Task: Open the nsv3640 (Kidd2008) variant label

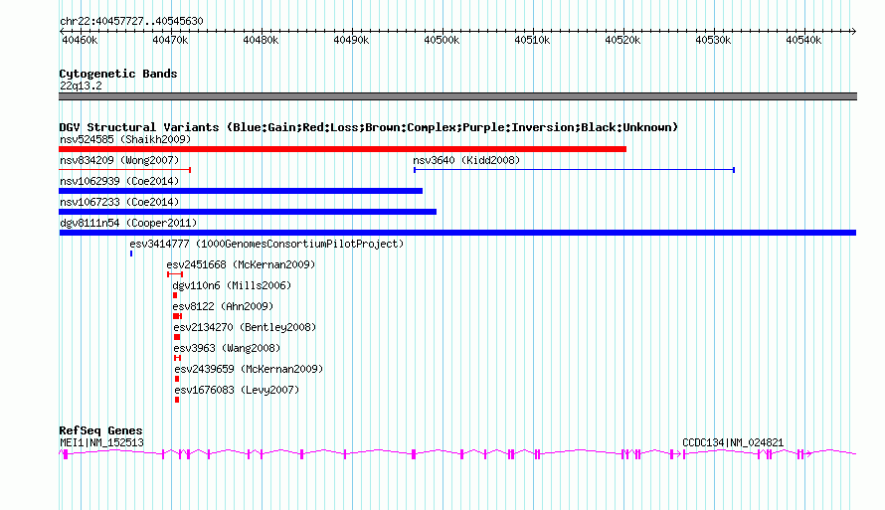Action: [x=466, y=160]
